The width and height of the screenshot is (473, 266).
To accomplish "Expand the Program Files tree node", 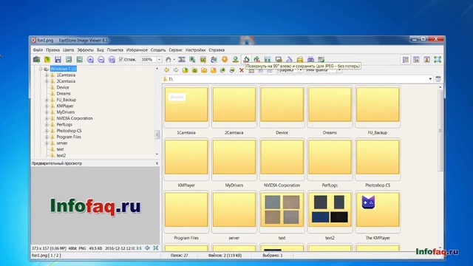I will pos(47,137).
